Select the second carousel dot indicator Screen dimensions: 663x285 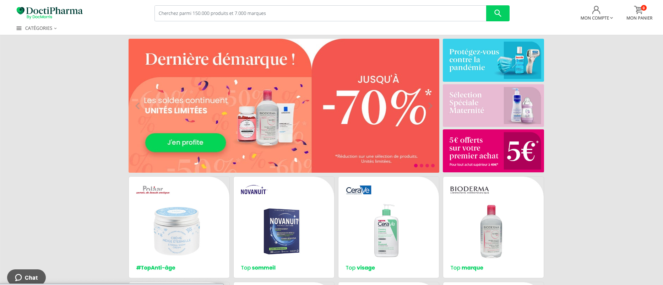point(422,166)
